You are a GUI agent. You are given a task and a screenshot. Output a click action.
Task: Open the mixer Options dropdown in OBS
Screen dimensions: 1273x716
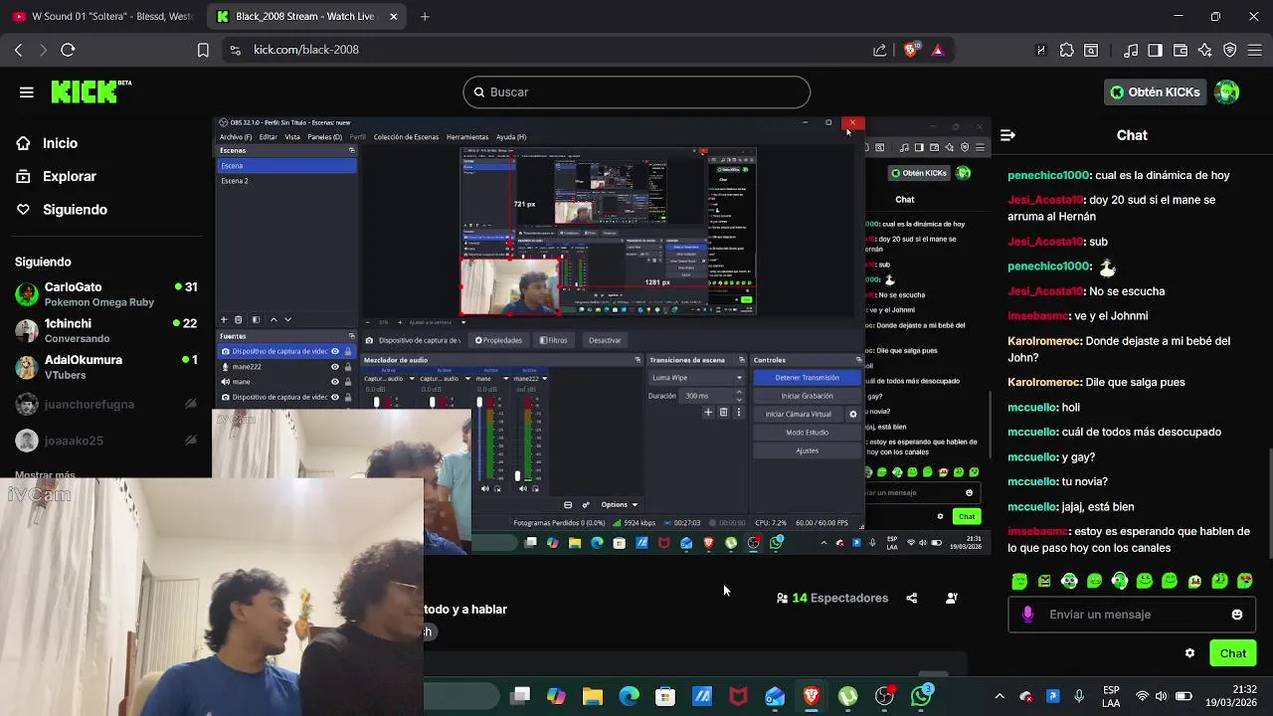tap(619, 504)
